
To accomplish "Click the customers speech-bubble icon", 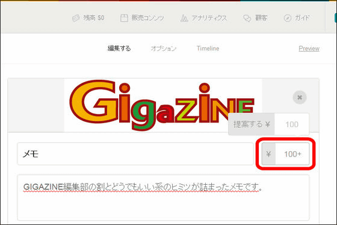I will [247, 19].
